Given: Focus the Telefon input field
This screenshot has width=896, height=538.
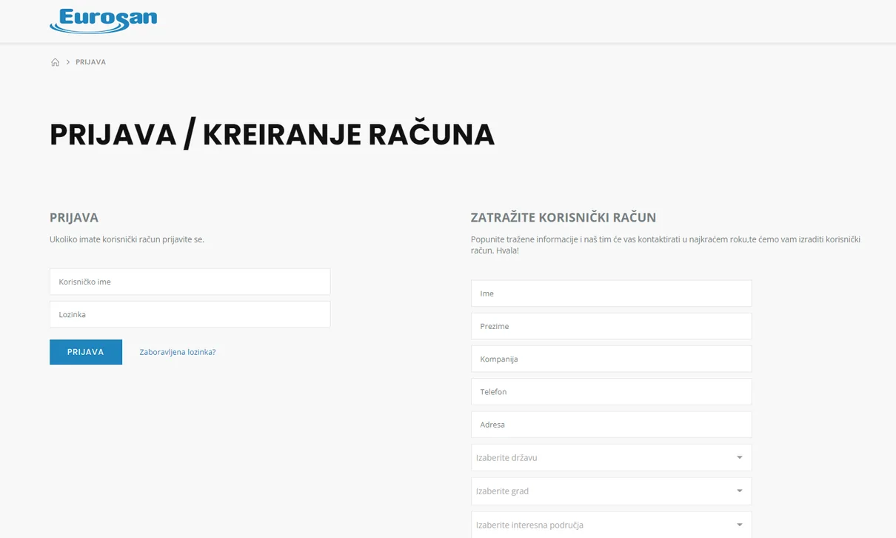Looking at the screenshot, I should point(611,391).
